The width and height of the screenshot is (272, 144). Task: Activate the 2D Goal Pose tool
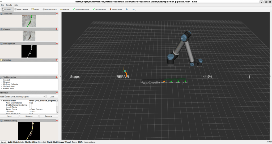[x=99, y=9]
